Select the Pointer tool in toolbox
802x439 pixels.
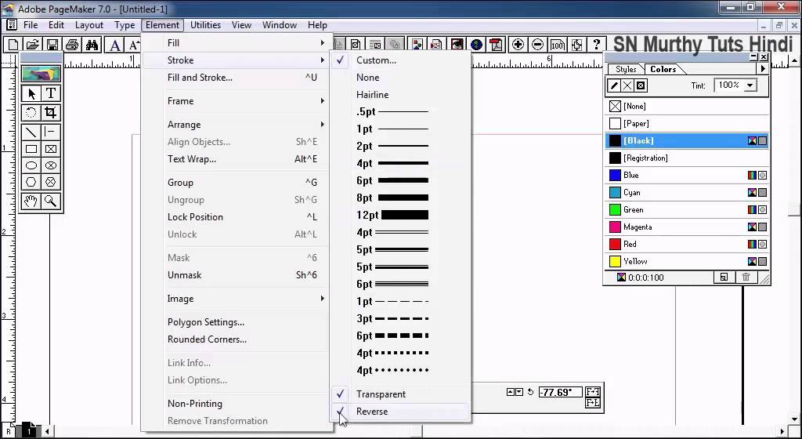(x=31, y=93)
